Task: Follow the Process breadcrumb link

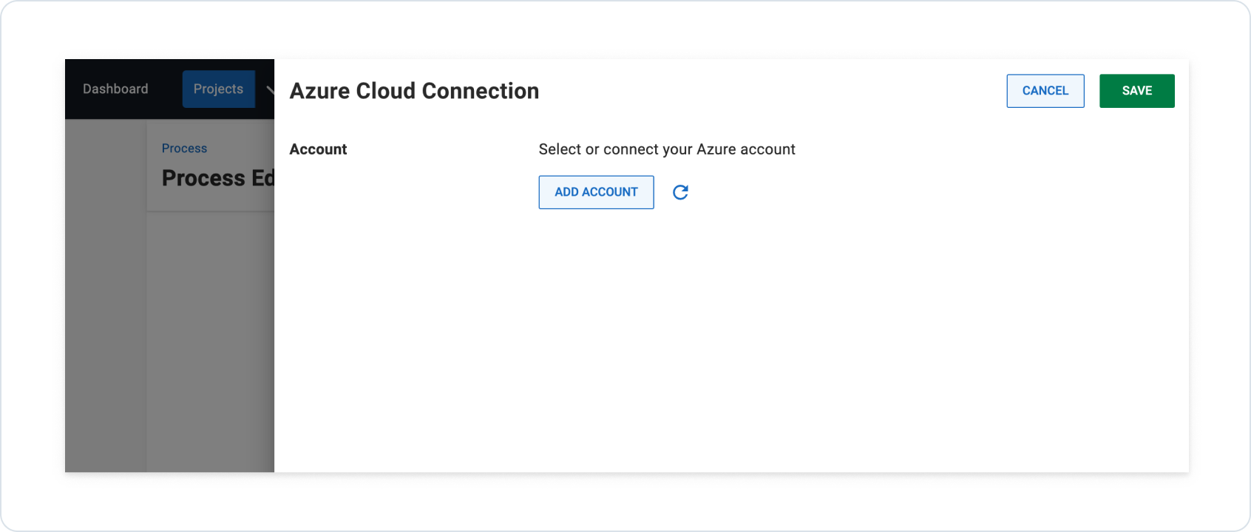Action: point(184,149)
